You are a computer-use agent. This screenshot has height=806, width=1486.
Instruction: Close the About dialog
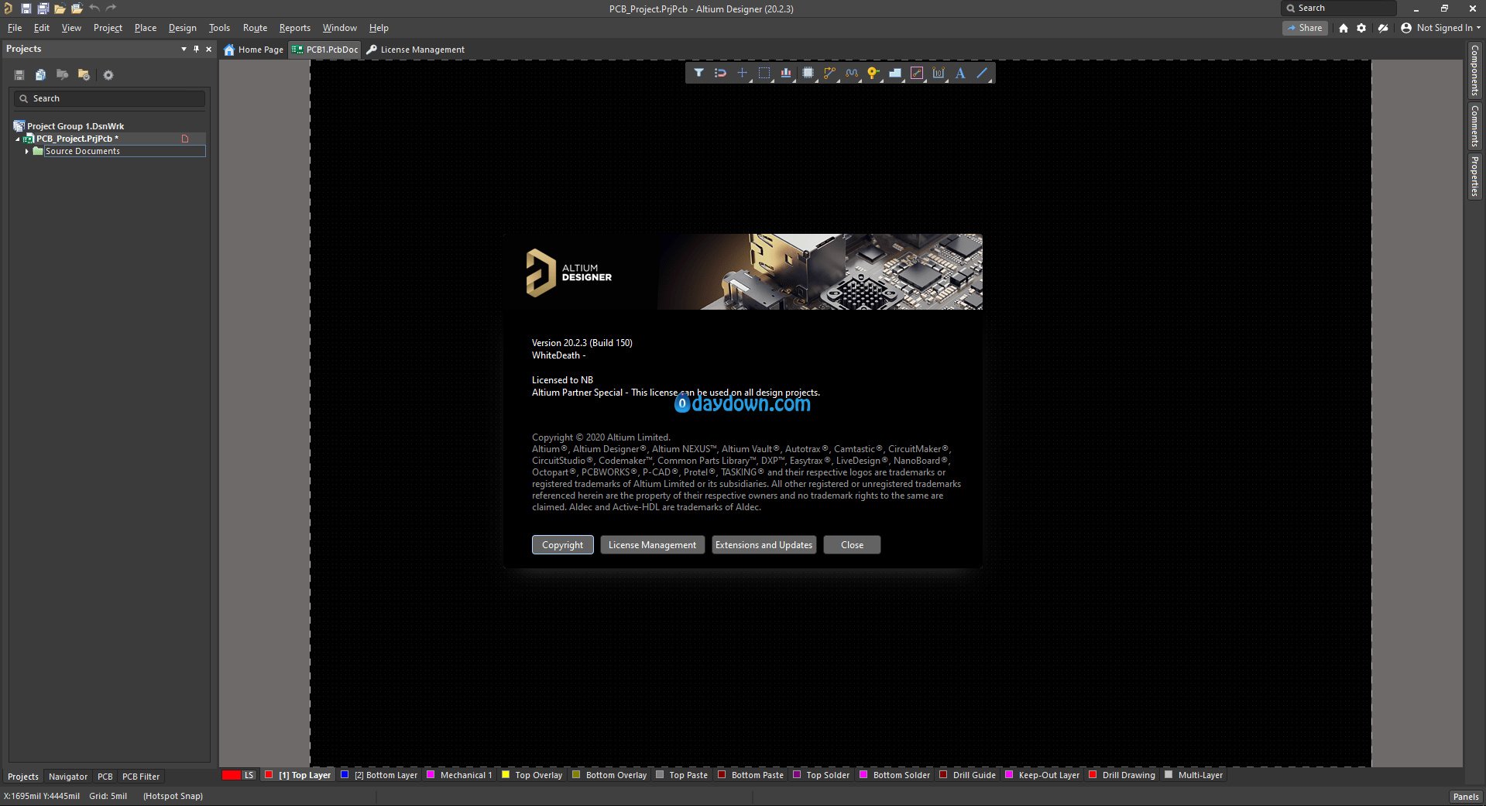click(852, 545)
